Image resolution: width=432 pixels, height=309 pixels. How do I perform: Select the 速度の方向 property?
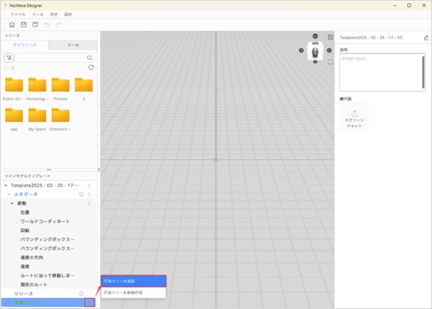tap(31, 258)
